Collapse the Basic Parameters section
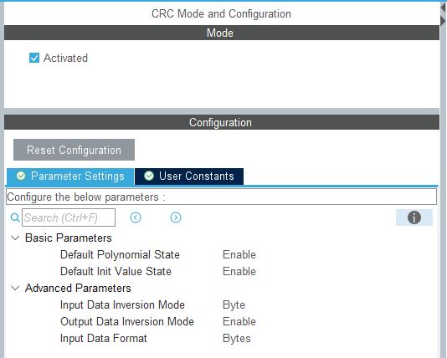447x358 pixels. (15, 238)
